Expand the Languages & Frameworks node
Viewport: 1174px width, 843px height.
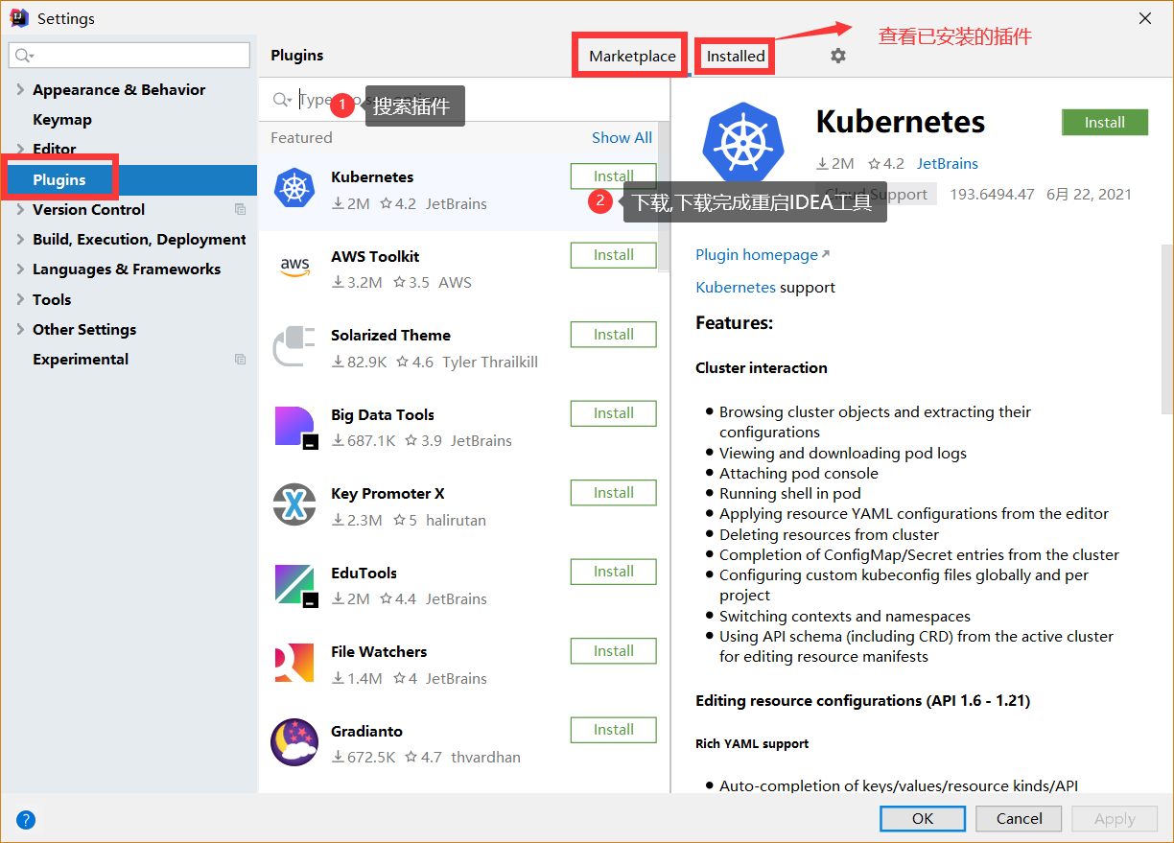(x=20, y=269)
